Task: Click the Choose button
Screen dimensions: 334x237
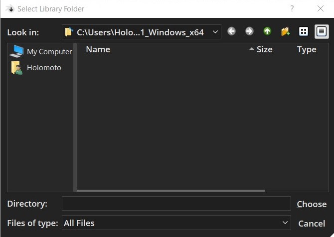Action: point(312,204)
